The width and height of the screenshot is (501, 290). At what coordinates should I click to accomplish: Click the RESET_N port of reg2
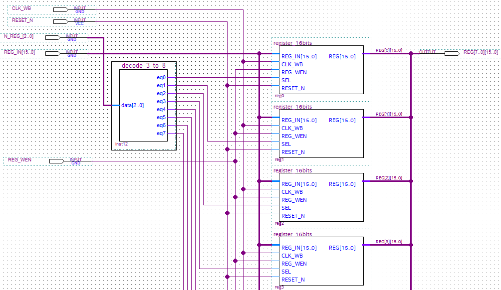point(293,216)
